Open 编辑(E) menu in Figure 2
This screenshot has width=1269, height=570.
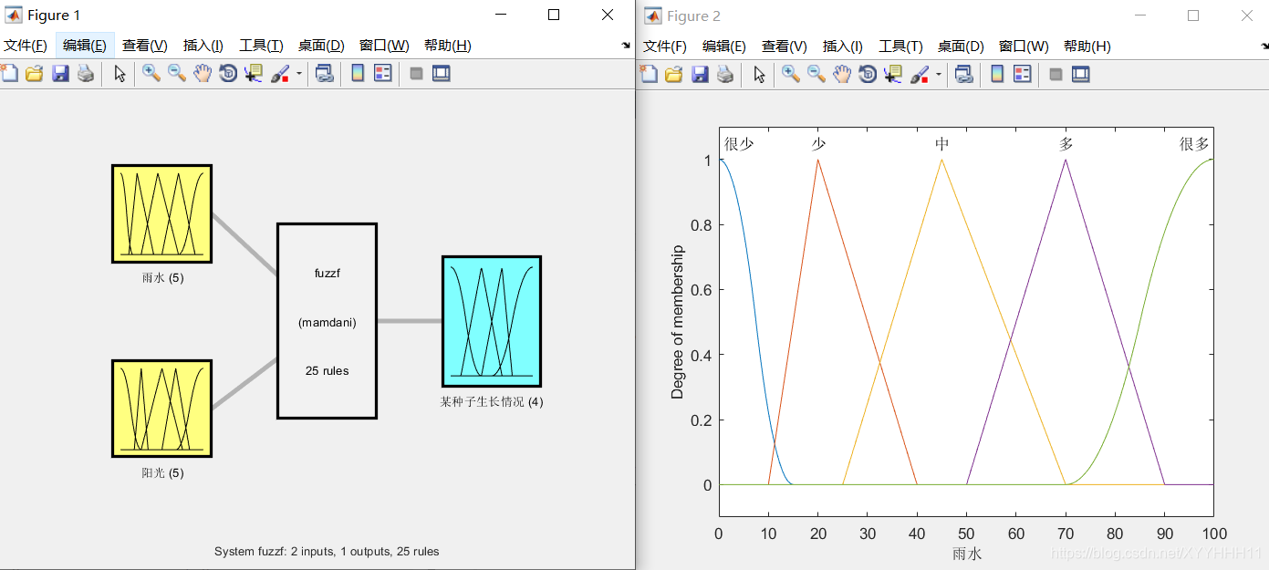(x=724, y=47)
